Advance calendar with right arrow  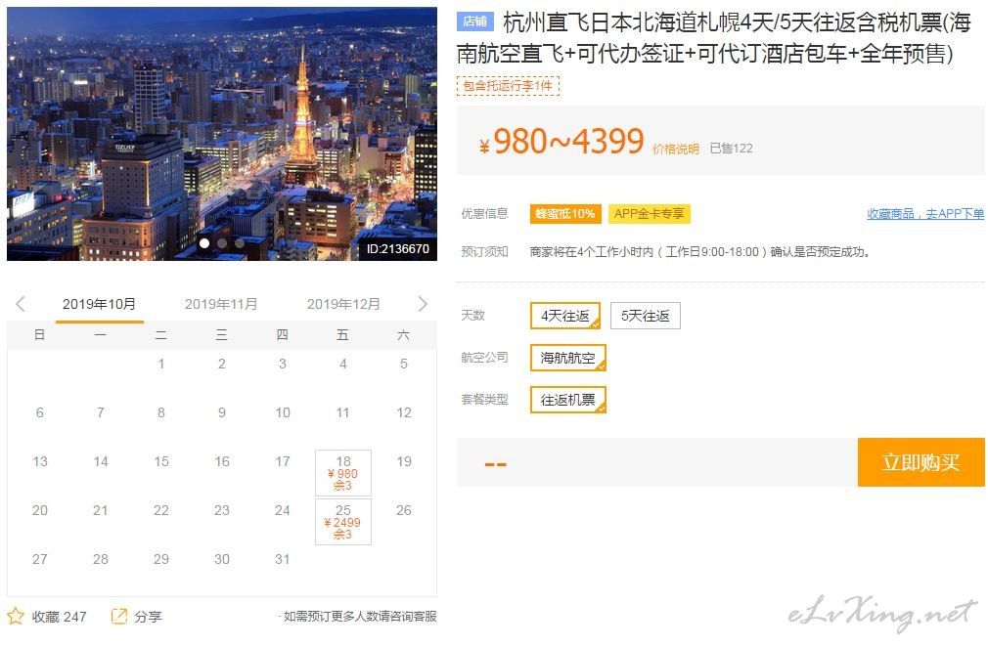click(x=423, y=304)
